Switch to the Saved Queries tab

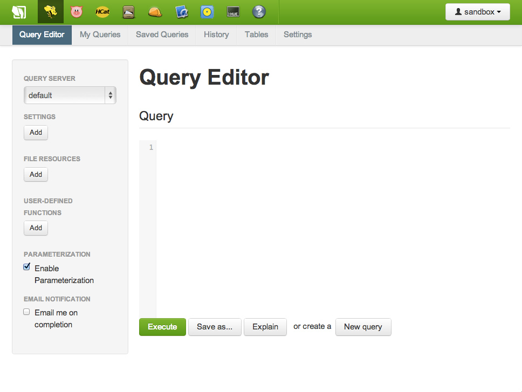tap(162, 35)
